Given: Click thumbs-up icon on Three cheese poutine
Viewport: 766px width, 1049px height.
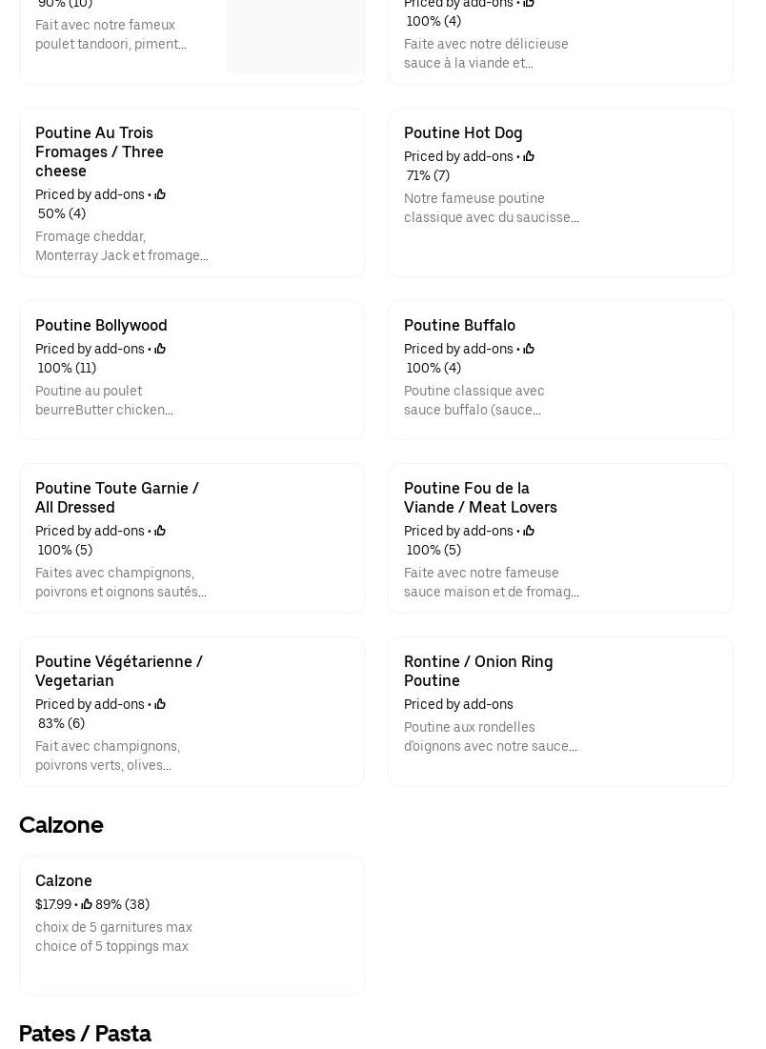Looking at the screenshot, I should coord(160,194).
